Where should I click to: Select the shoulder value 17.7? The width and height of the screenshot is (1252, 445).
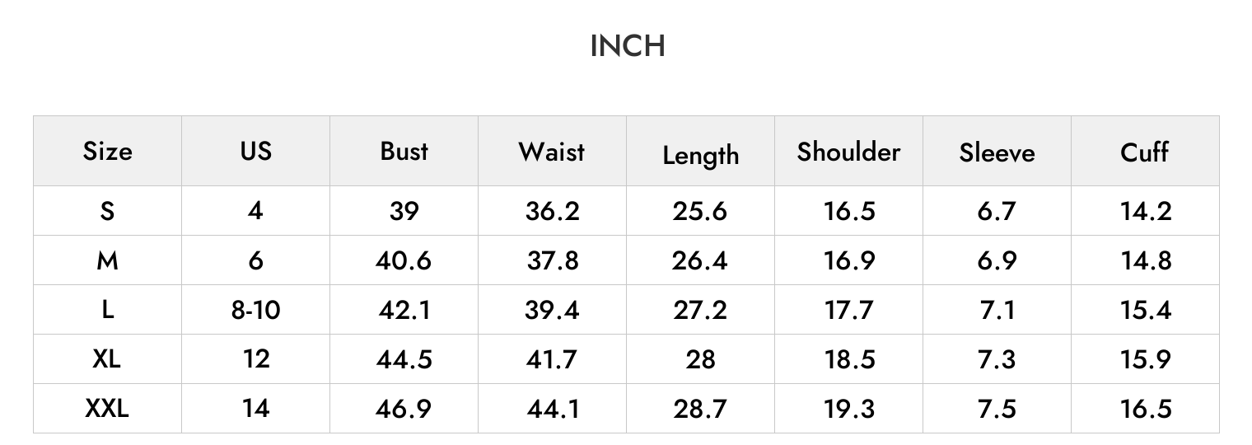pos(848,310)
